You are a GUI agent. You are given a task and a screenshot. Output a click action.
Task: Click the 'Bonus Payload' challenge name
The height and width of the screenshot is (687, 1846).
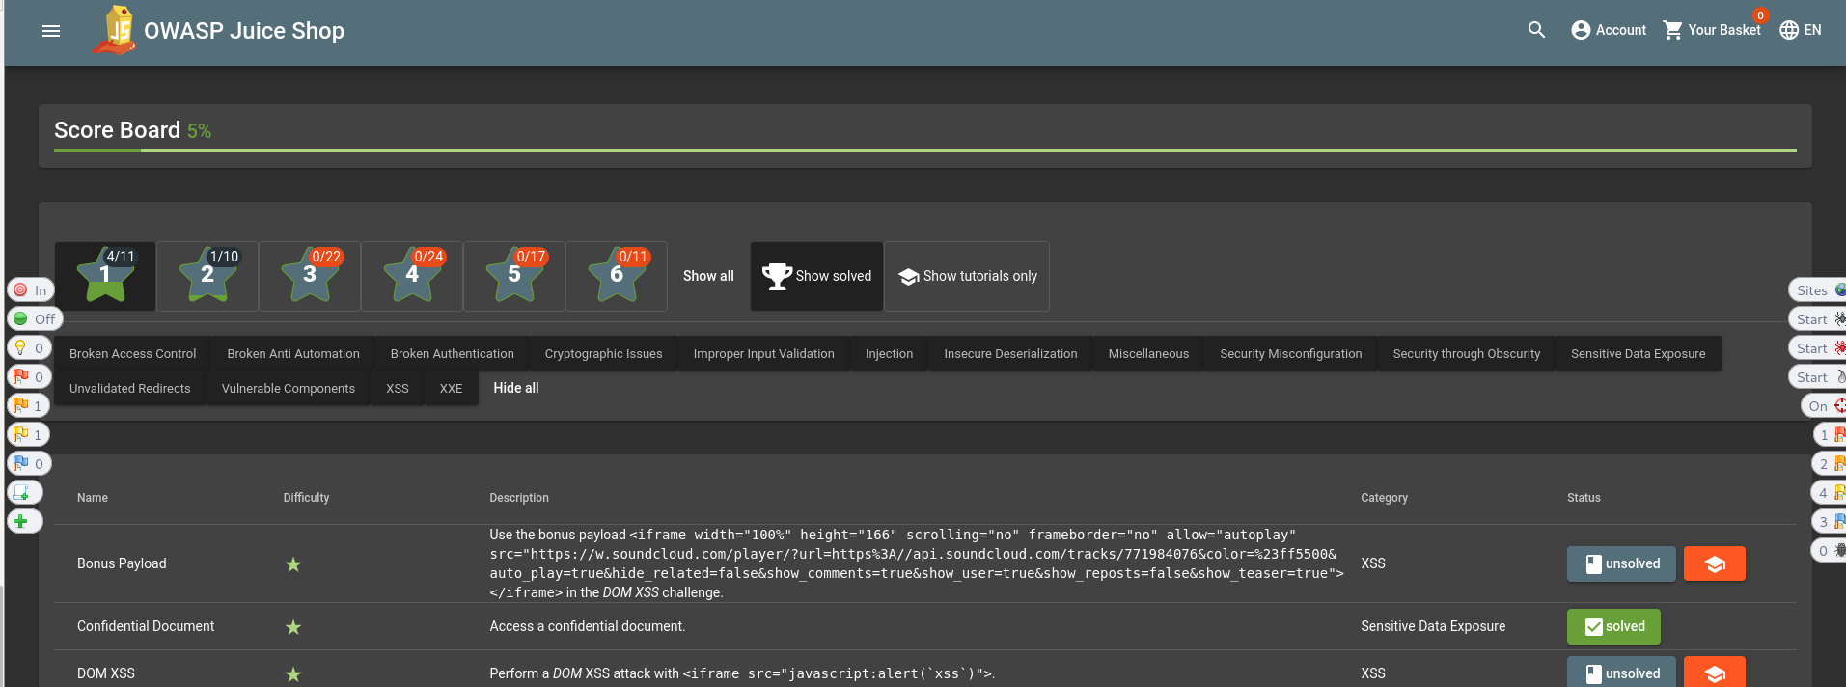[122, 563]
